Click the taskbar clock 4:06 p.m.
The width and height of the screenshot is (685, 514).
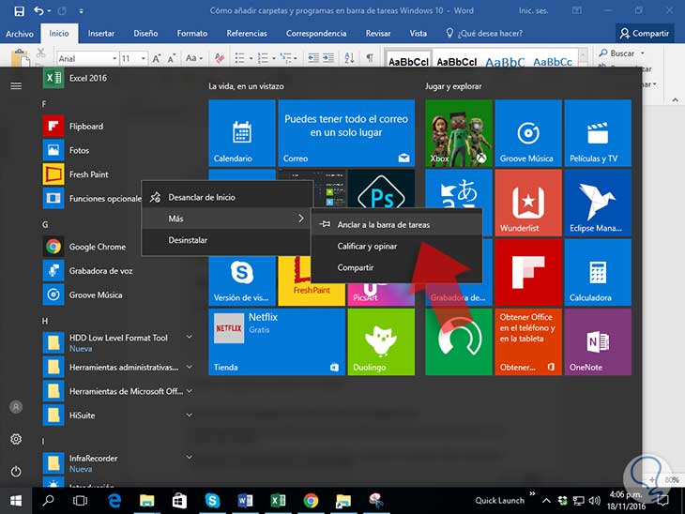coord(626,501)
